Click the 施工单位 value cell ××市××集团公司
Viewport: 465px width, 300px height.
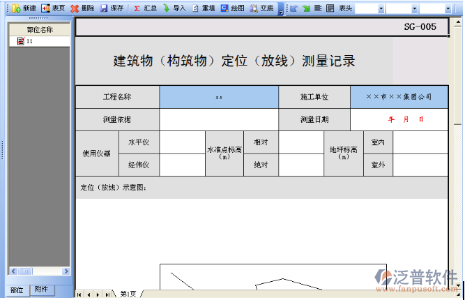pos(398,97)
